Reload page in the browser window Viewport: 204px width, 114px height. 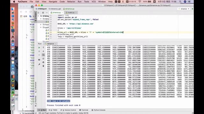pos(31,12)
